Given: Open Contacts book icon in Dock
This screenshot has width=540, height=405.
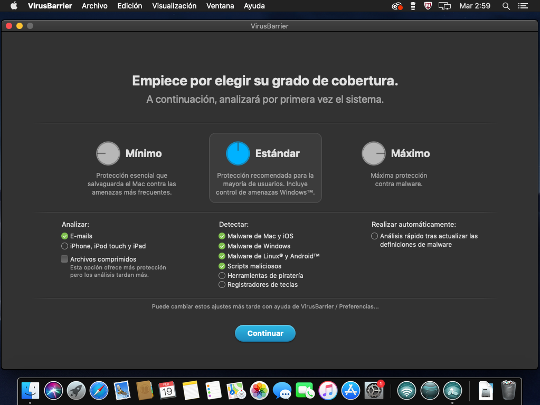Looking at the screenshot, I should [145, 391].
